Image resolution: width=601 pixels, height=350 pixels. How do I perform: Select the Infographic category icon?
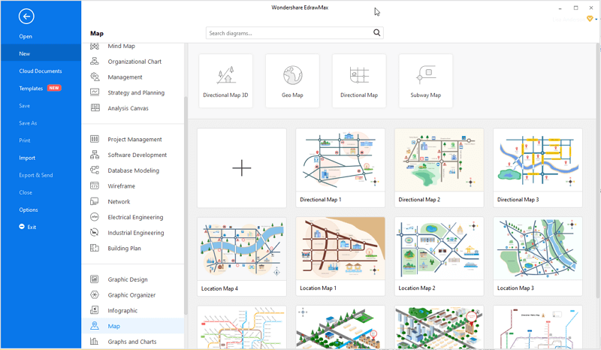95,310
